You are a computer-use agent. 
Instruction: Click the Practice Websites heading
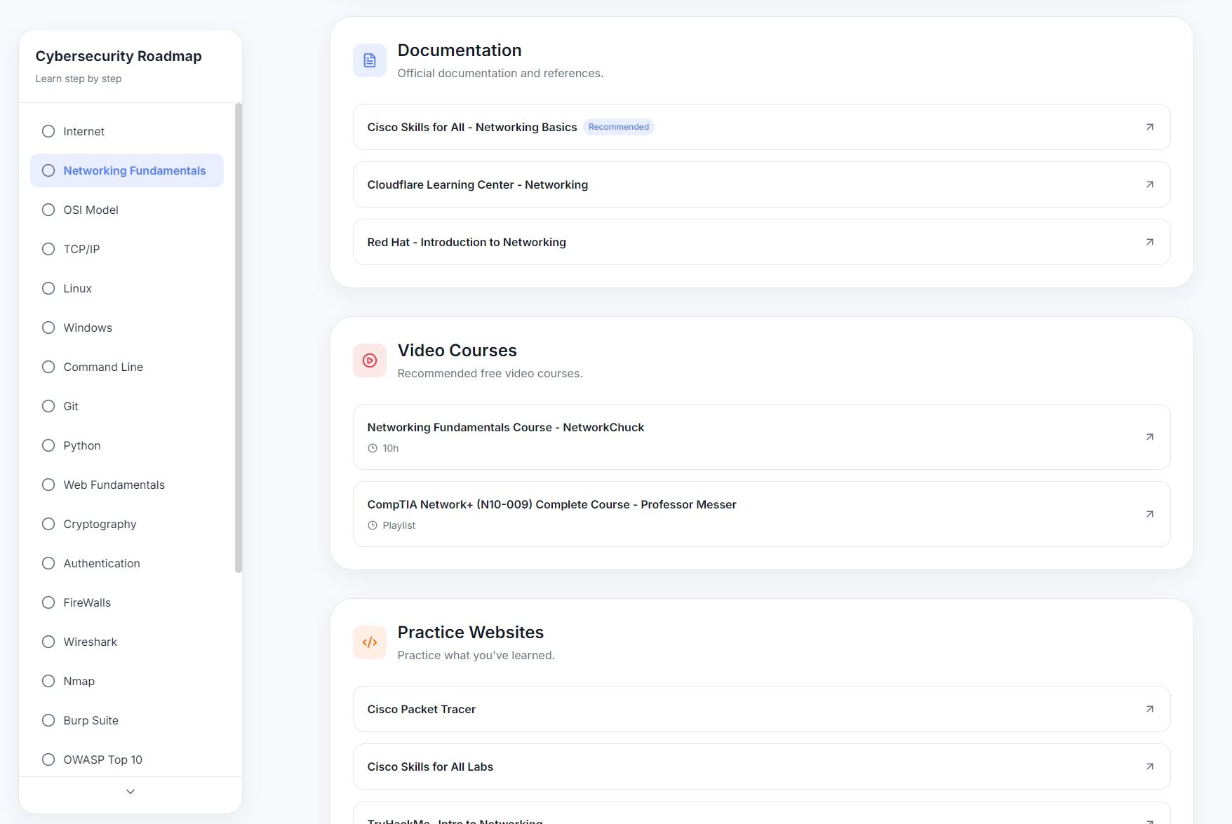pyautogui.click(x=471, y=633)
